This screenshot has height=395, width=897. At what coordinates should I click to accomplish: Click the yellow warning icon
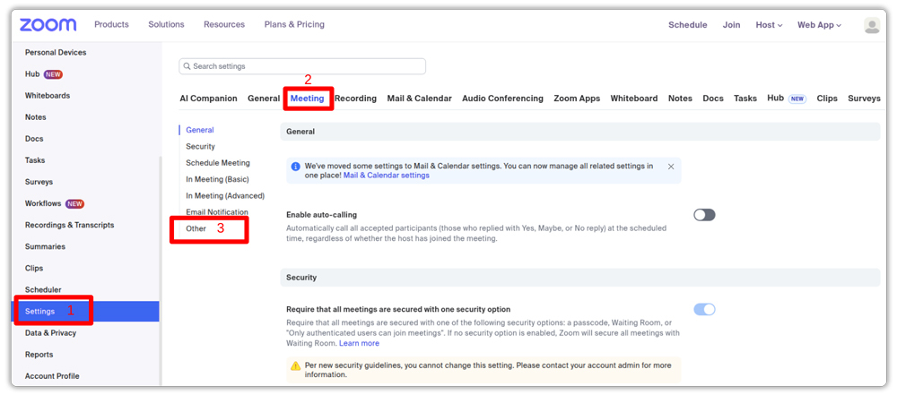coord(295,365)
